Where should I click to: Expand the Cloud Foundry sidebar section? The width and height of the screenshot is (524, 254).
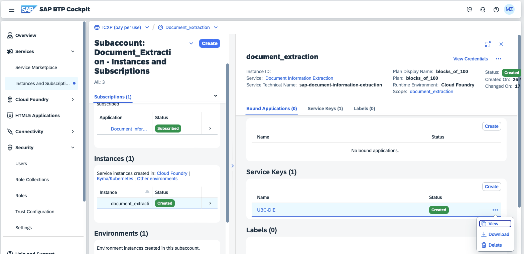click(x=73, y=99)
